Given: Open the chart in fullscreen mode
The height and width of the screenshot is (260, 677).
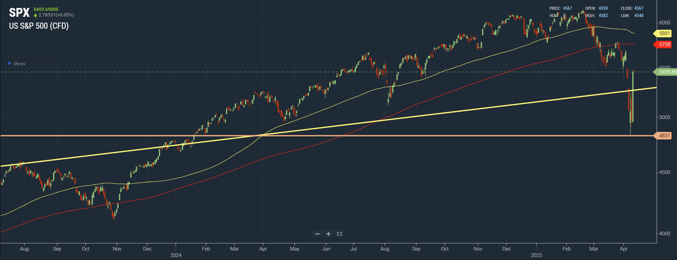Looking at the screenshot, I should pos(339,234).
